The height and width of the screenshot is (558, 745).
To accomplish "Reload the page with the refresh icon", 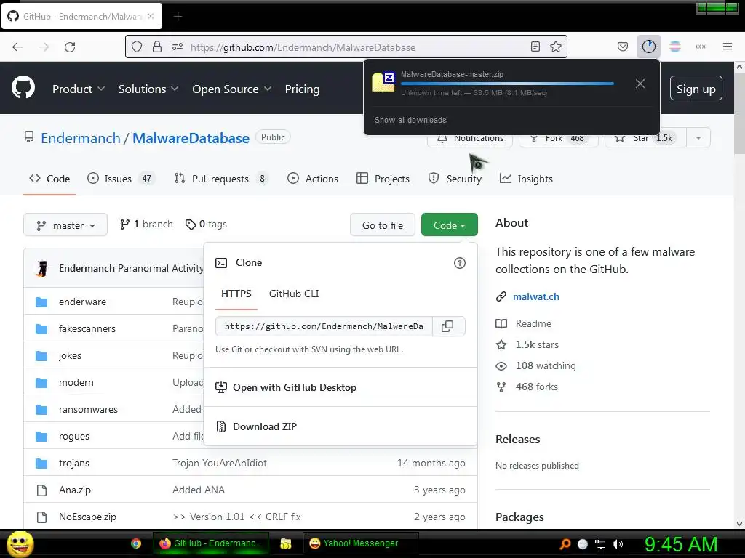I will pyautogui.click(x=70, y=47).
